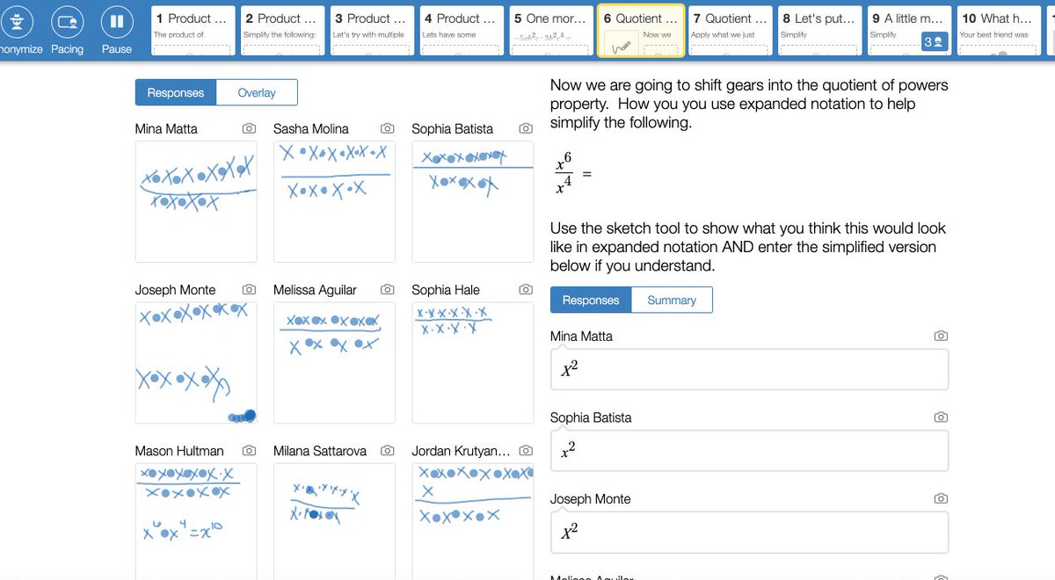Snapshot Sophia Batista's sketch with camera icon
This screenshot has width=1055, height=580.
(x=526, y=128)
